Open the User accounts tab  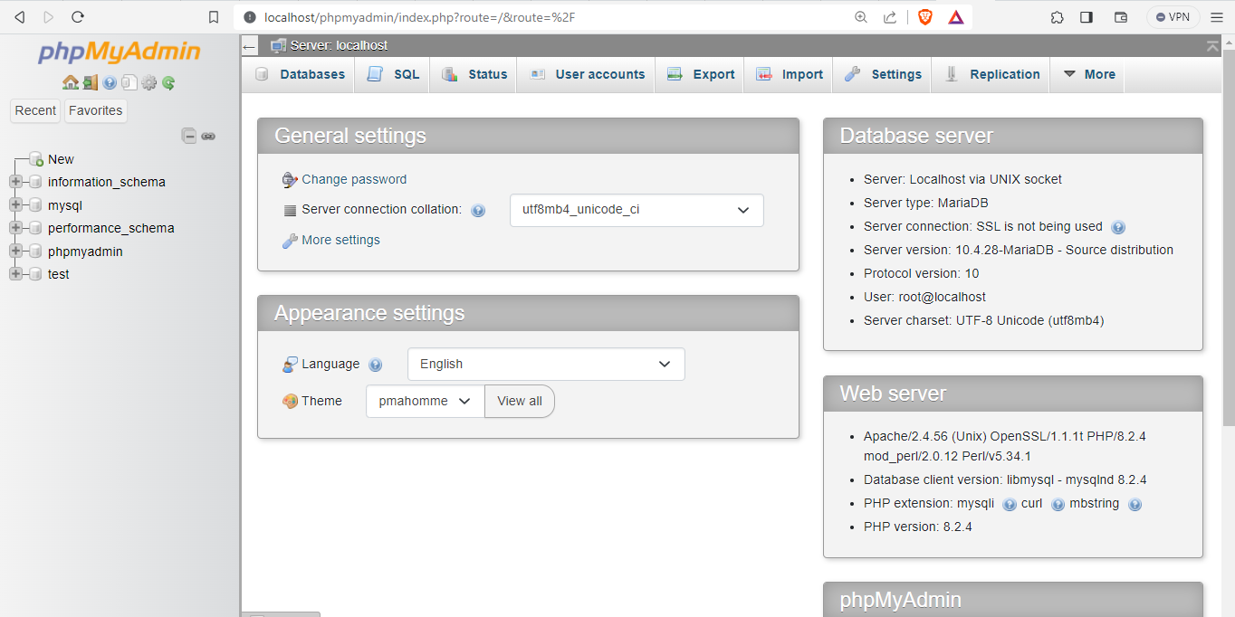pyautogui.click(x=587, y=74)
